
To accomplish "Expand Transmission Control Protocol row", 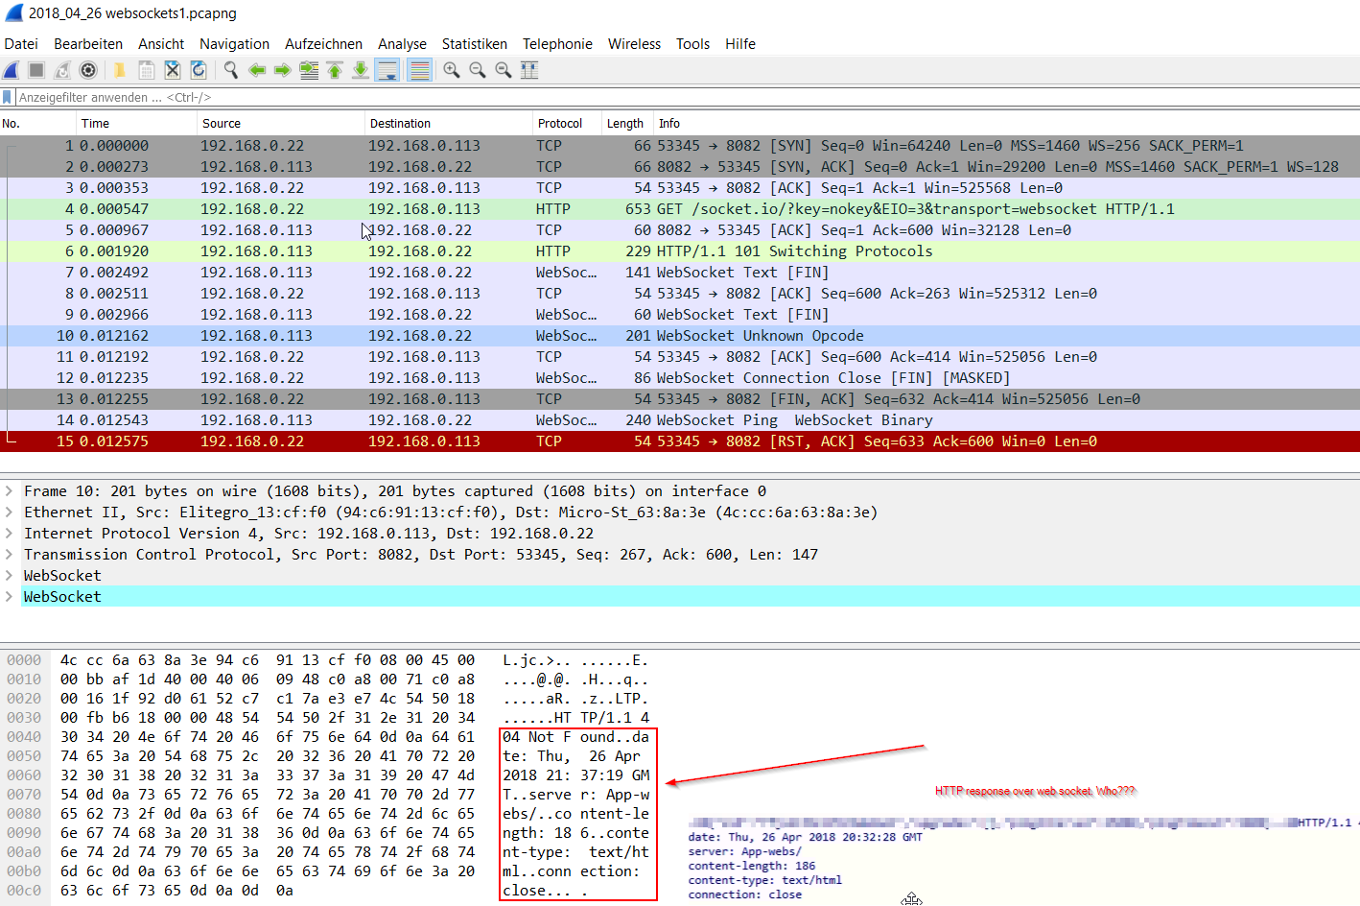I will click(9, 555).
